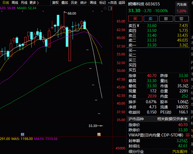Open the red VWAP图 chart icon
193x154 pixels.
187,135
